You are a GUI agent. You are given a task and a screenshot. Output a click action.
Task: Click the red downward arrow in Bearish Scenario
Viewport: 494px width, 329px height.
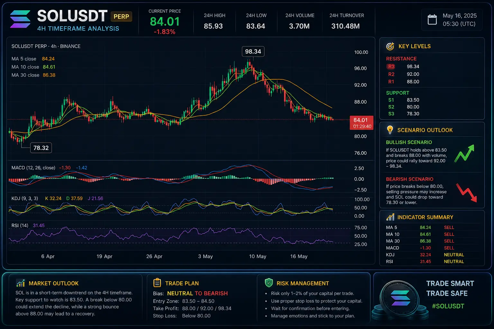[x=466, y=192]
